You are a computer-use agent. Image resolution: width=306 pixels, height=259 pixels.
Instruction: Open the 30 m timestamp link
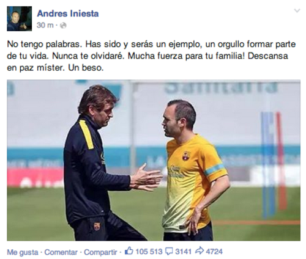tap(45, 25)
